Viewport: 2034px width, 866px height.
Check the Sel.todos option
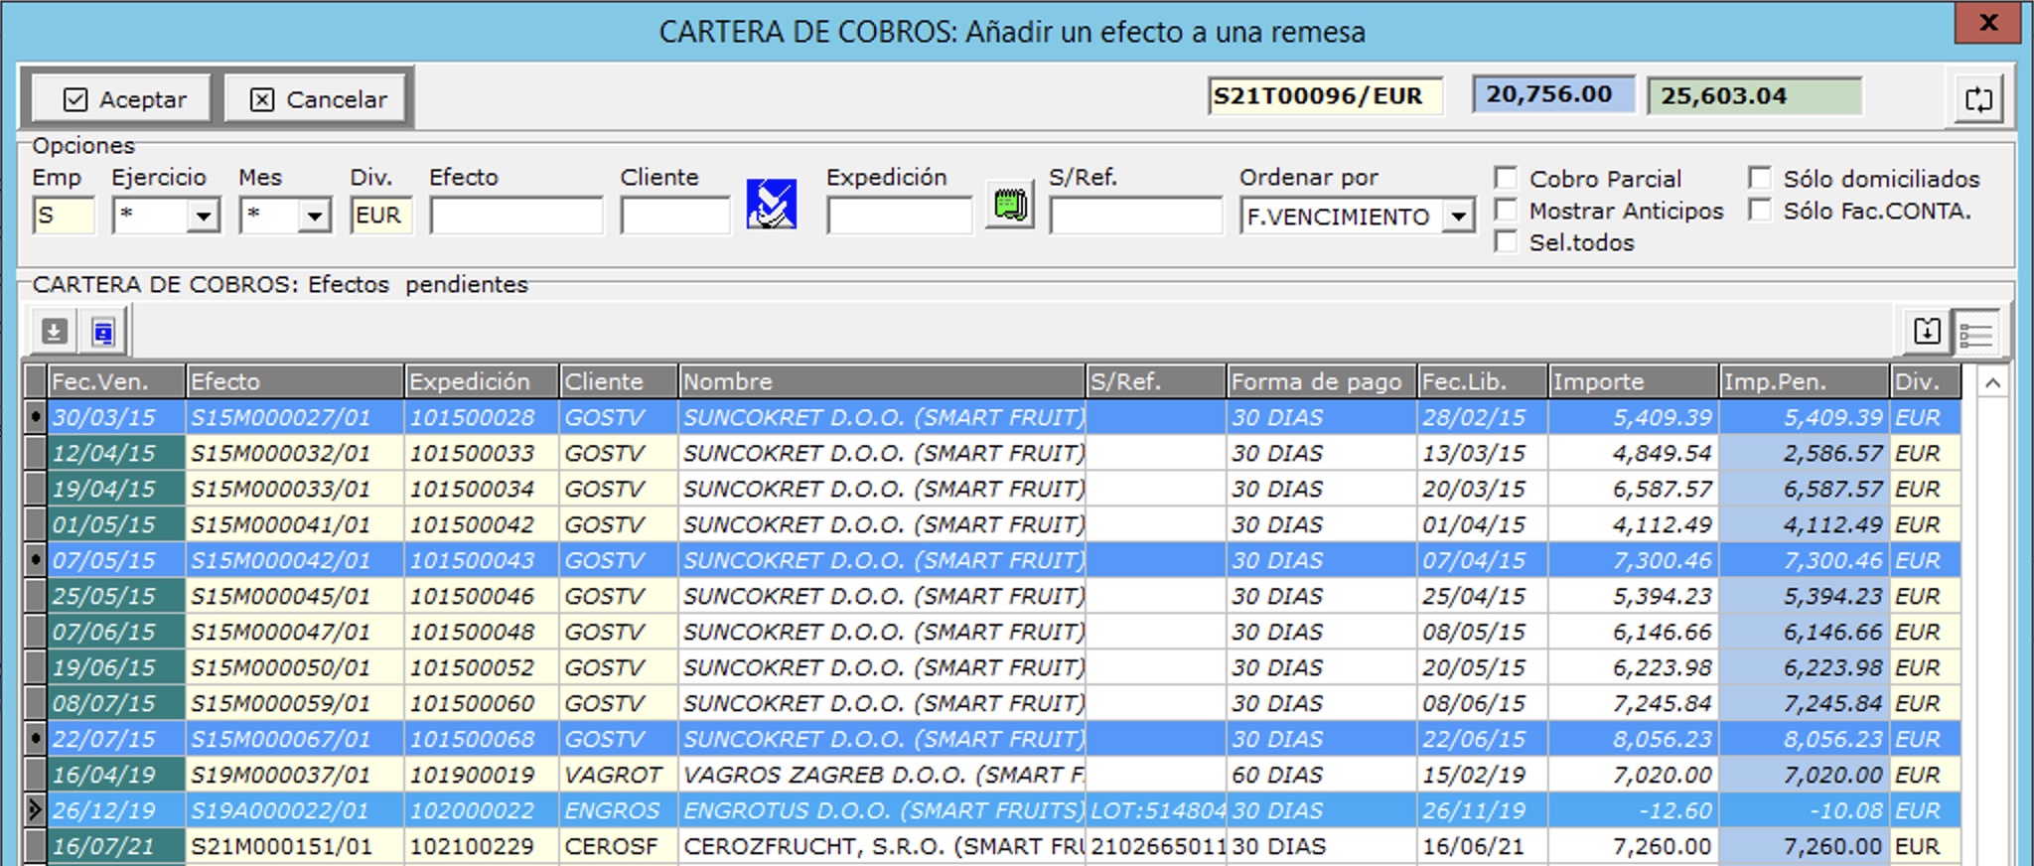(x=1506, y=242)
